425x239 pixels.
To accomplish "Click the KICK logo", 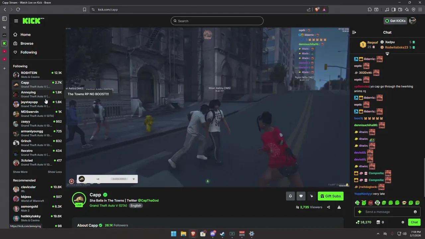I will [x=33, y=21].
